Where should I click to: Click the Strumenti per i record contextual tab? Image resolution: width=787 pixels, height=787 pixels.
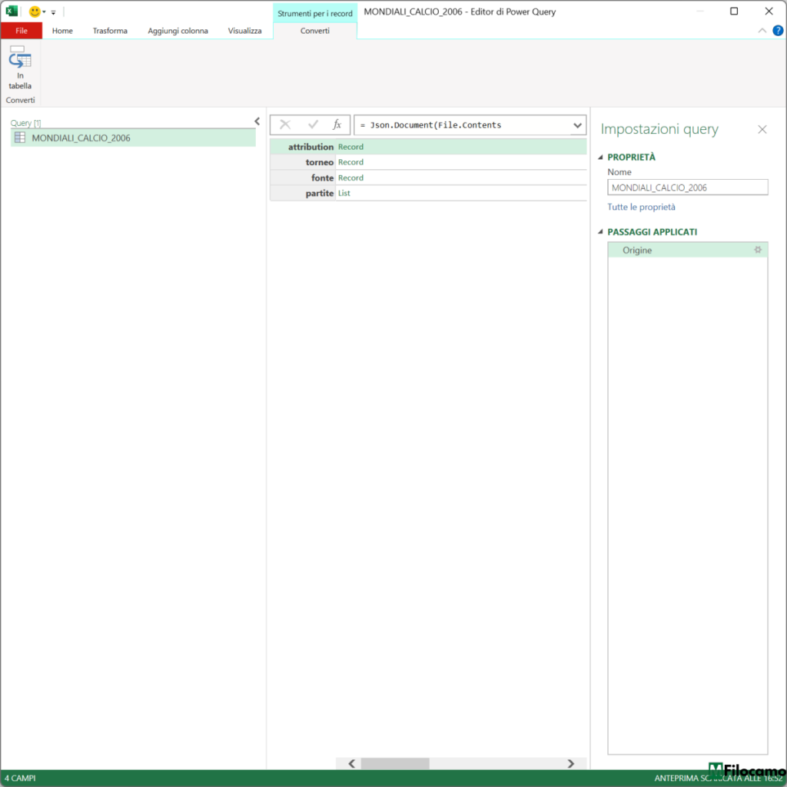tap(314, 14)
